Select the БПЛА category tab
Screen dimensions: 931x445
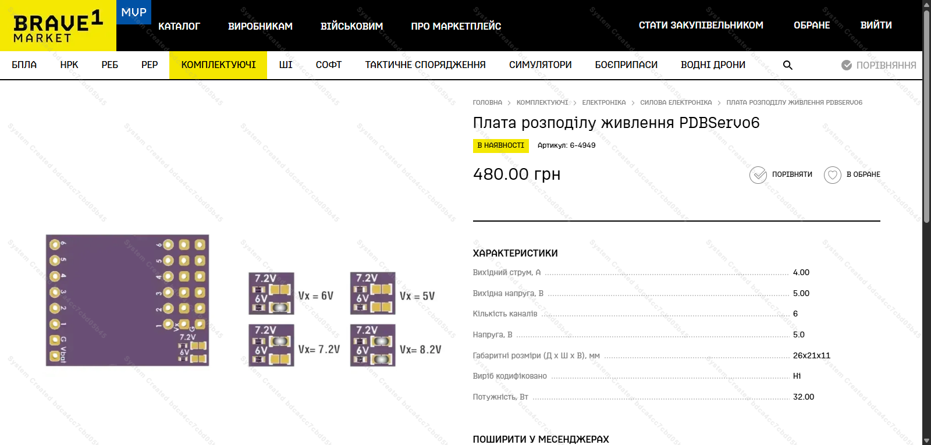(x=24, y=65)
